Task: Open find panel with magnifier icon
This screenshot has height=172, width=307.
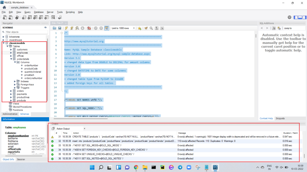Action: coord(151,28)
